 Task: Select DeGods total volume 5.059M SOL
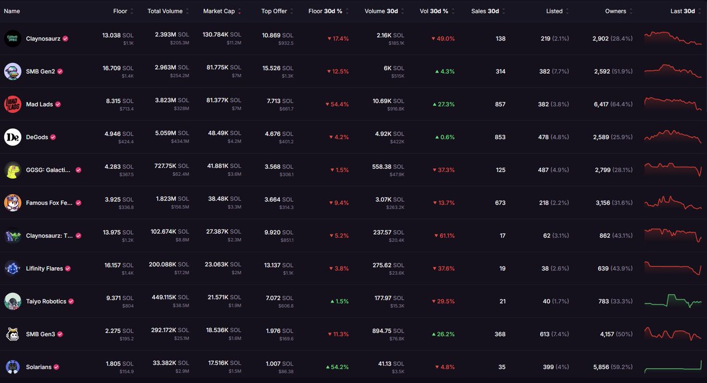(173, 134)
